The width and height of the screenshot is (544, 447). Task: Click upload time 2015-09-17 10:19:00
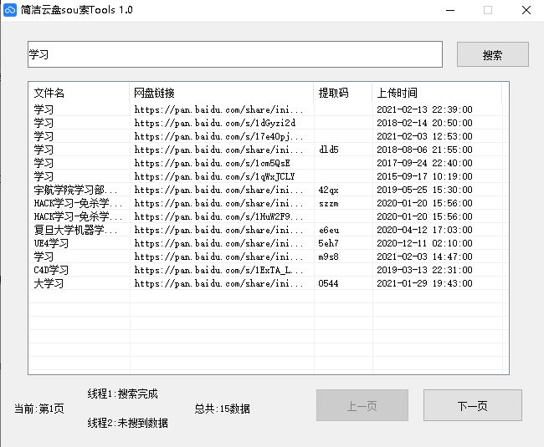(x=424, y=176)
